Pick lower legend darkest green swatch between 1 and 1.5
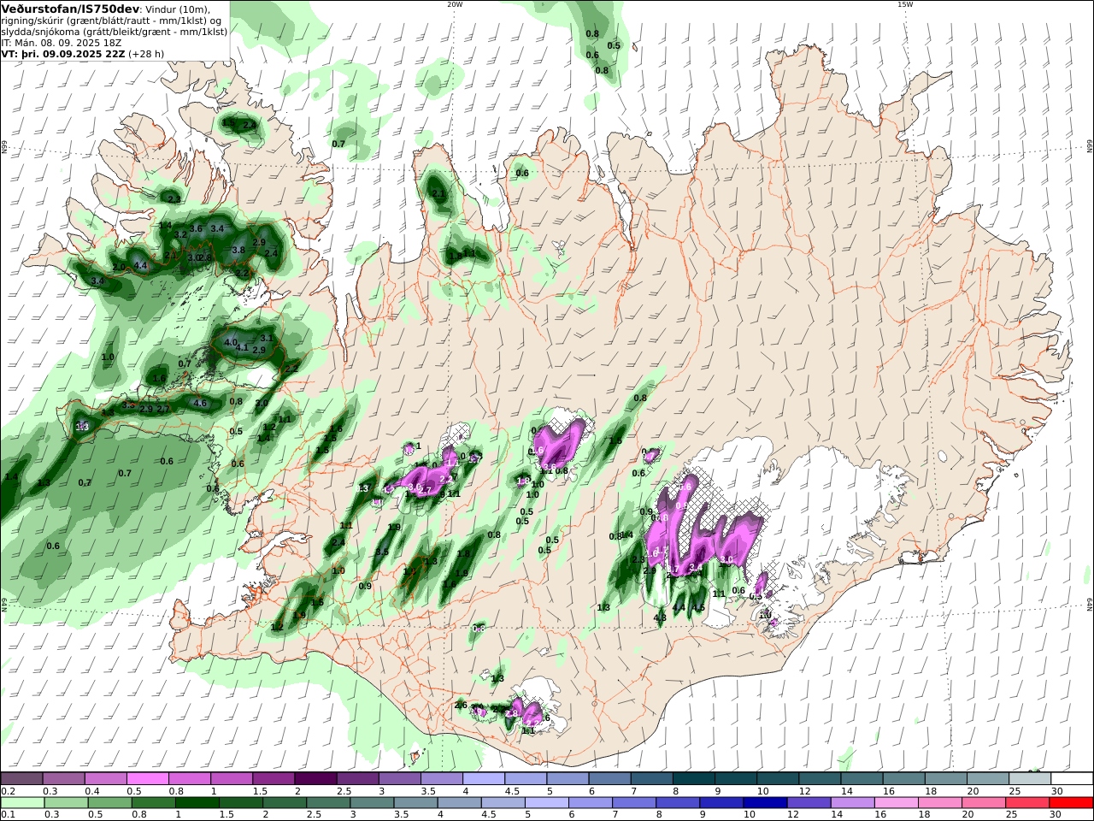 pos(197,803)
